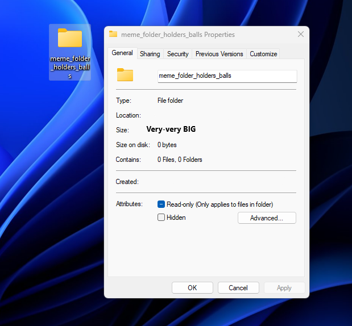
Task: Click the large folder icon beside the name field
Action: click(x=125, y=74)
